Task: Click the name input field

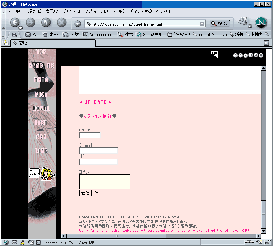Action: pos(90,135)
